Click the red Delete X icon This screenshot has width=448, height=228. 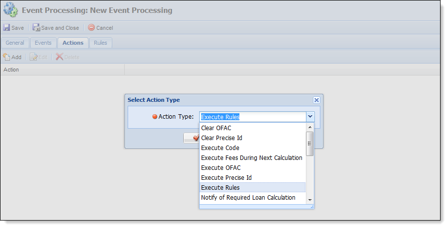60,57
